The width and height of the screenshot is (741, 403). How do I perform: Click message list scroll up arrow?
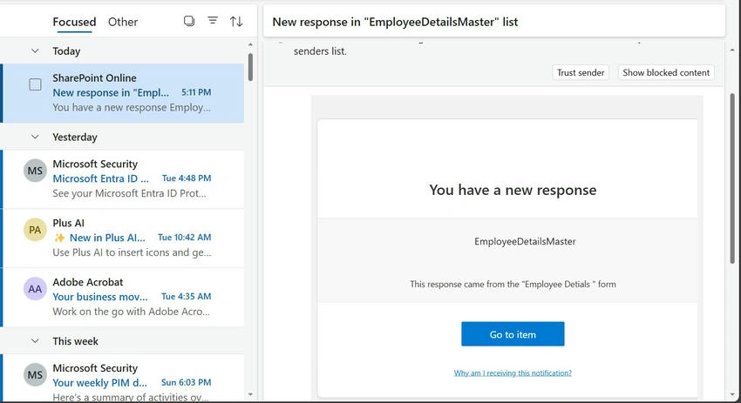250,45
